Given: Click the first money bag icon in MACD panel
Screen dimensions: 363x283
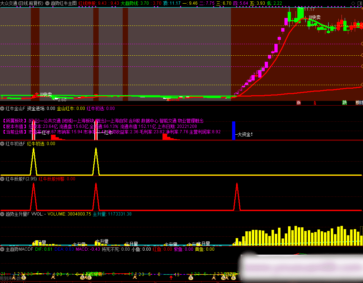Looking at the screenshot, I should click(23, 277).
